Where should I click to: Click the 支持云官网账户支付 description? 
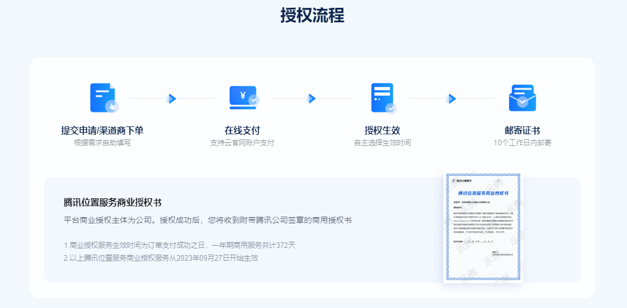pyautogui.click(x=243, y=143)
